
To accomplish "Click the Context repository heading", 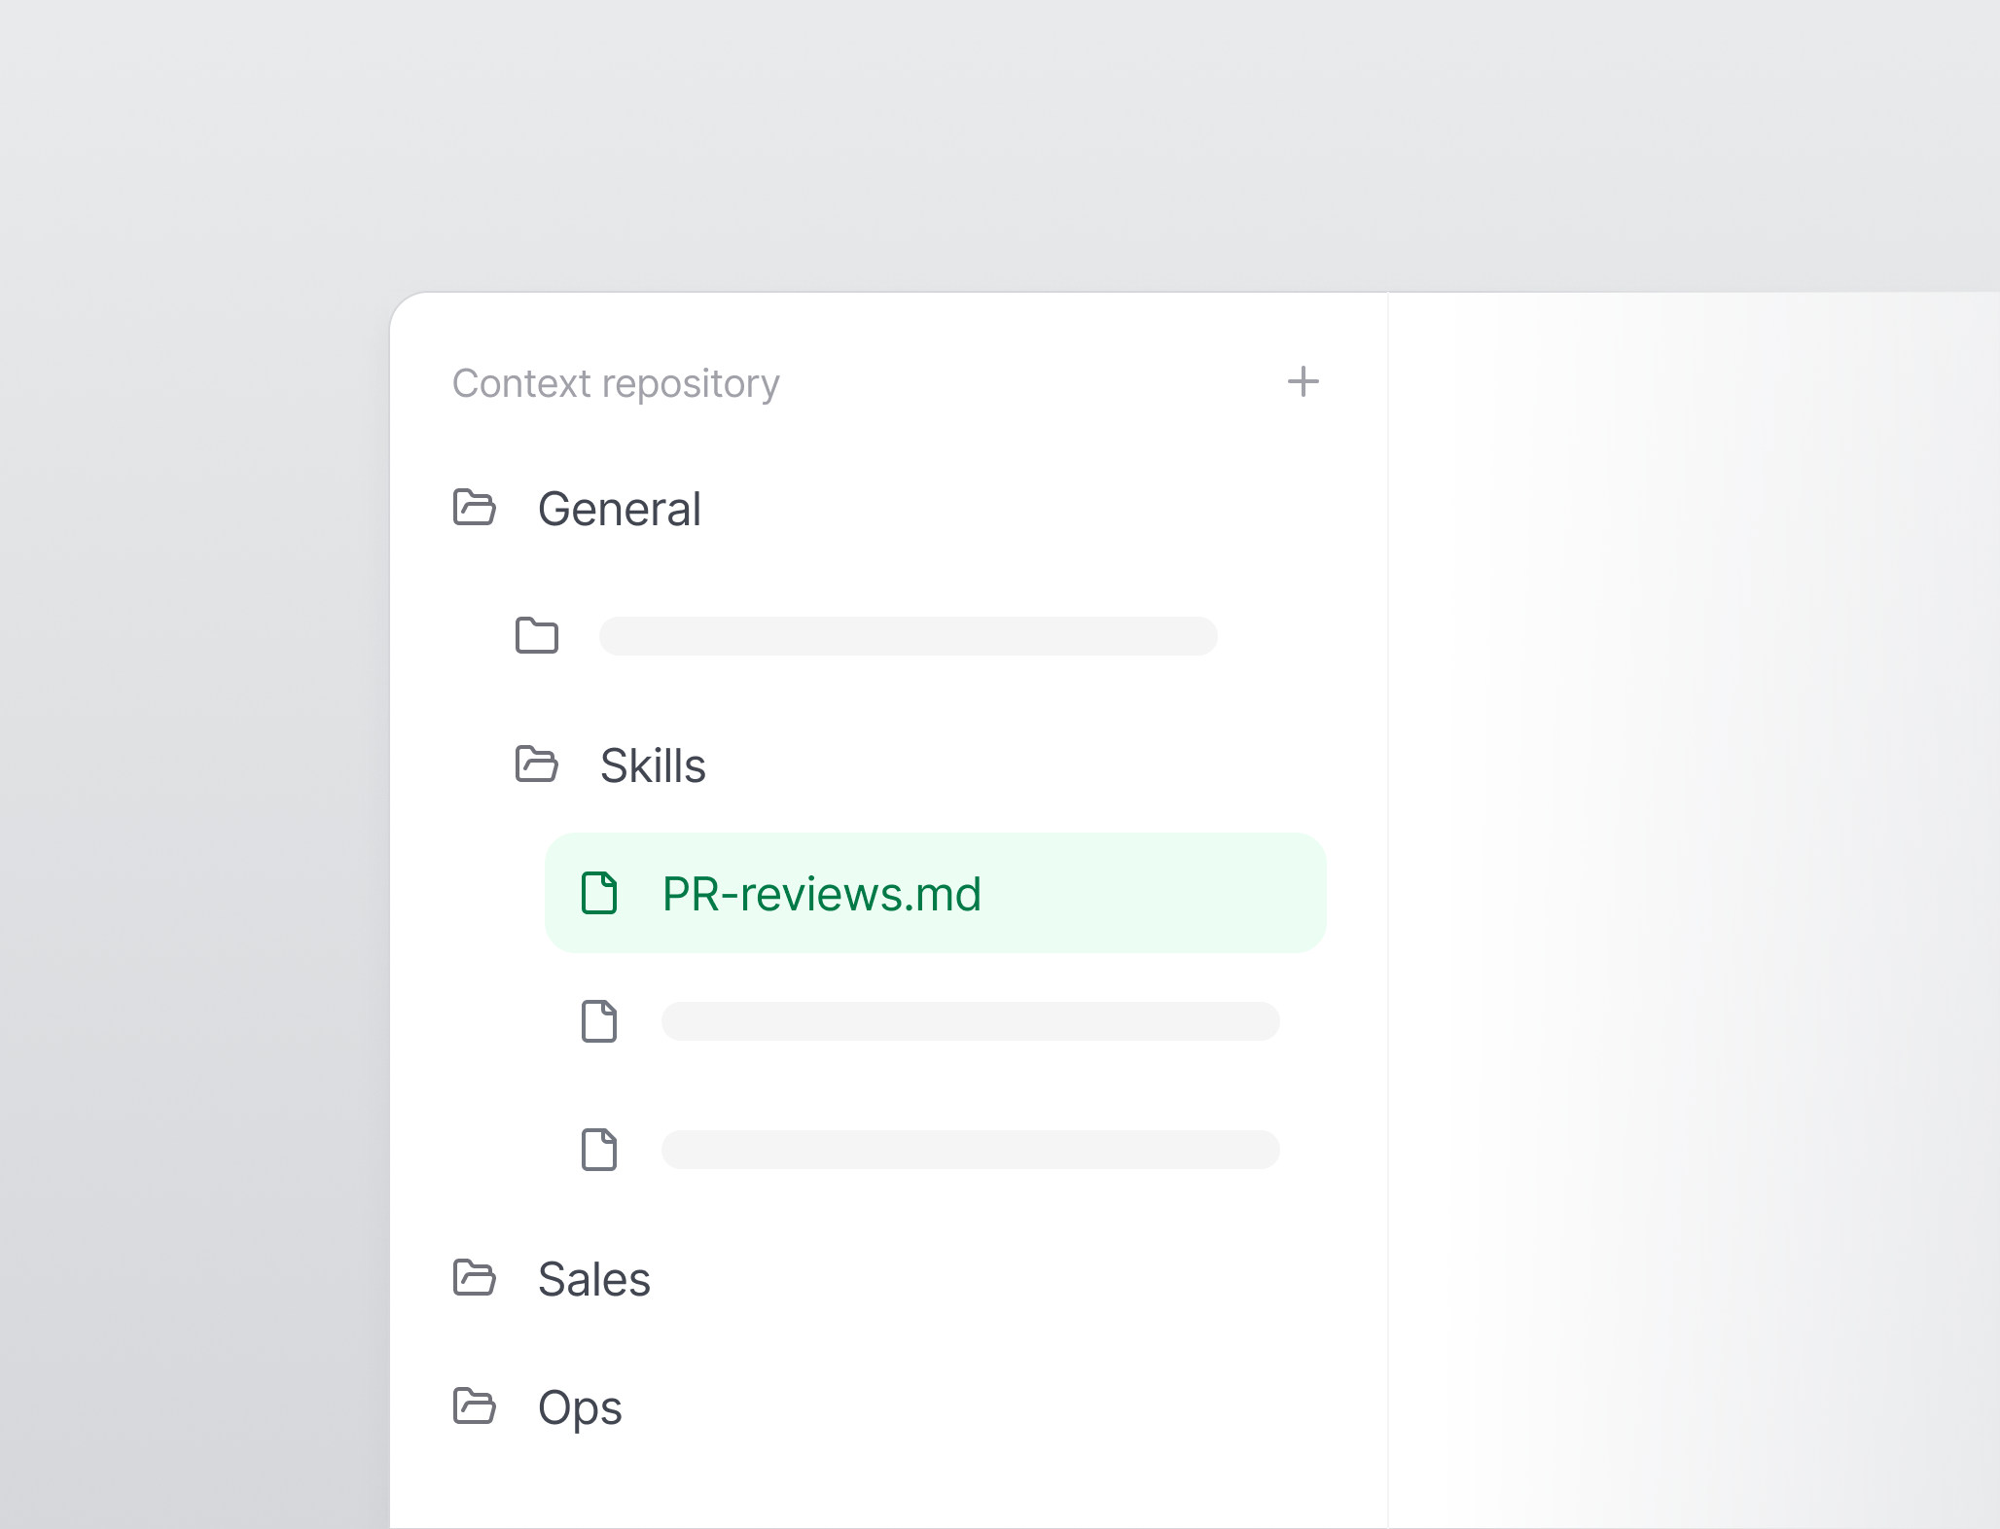I will pos(616,383).
